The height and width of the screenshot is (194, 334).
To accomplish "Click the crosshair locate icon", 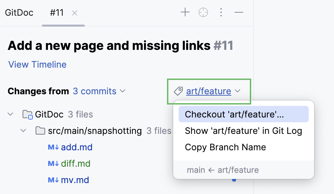I will [x=203, y=13].
